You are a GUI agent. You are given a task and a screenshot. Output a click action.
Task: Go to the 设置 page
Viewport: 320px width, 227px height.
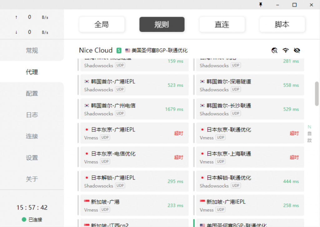(32, 158)
